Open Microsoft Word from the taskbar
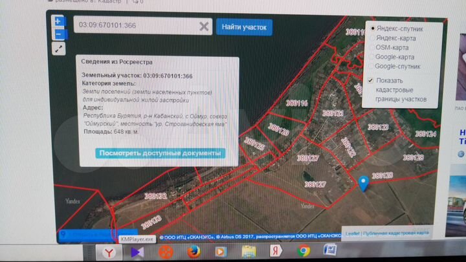This screenshot has width=466, height=262. pyautogui.click(x=331, y=252)
